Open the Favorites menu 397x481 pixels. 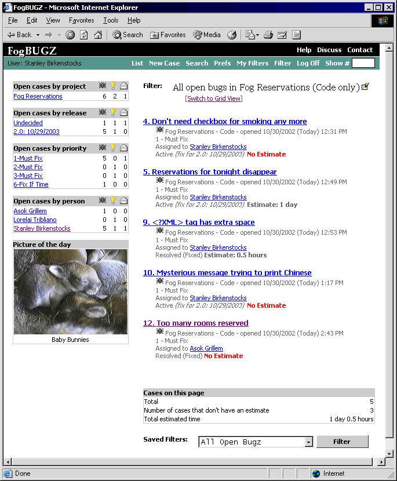(81, 20)
